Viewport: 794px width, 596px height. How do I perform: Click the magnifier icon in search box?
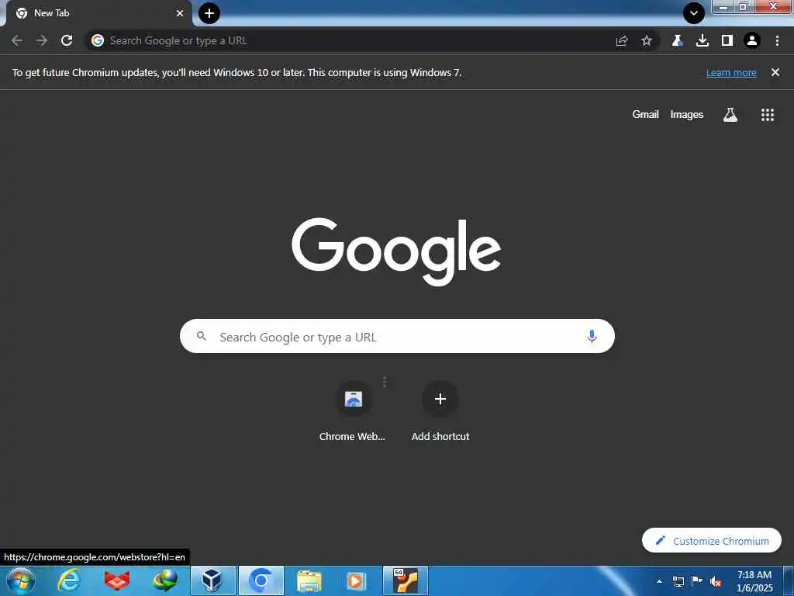202,336
